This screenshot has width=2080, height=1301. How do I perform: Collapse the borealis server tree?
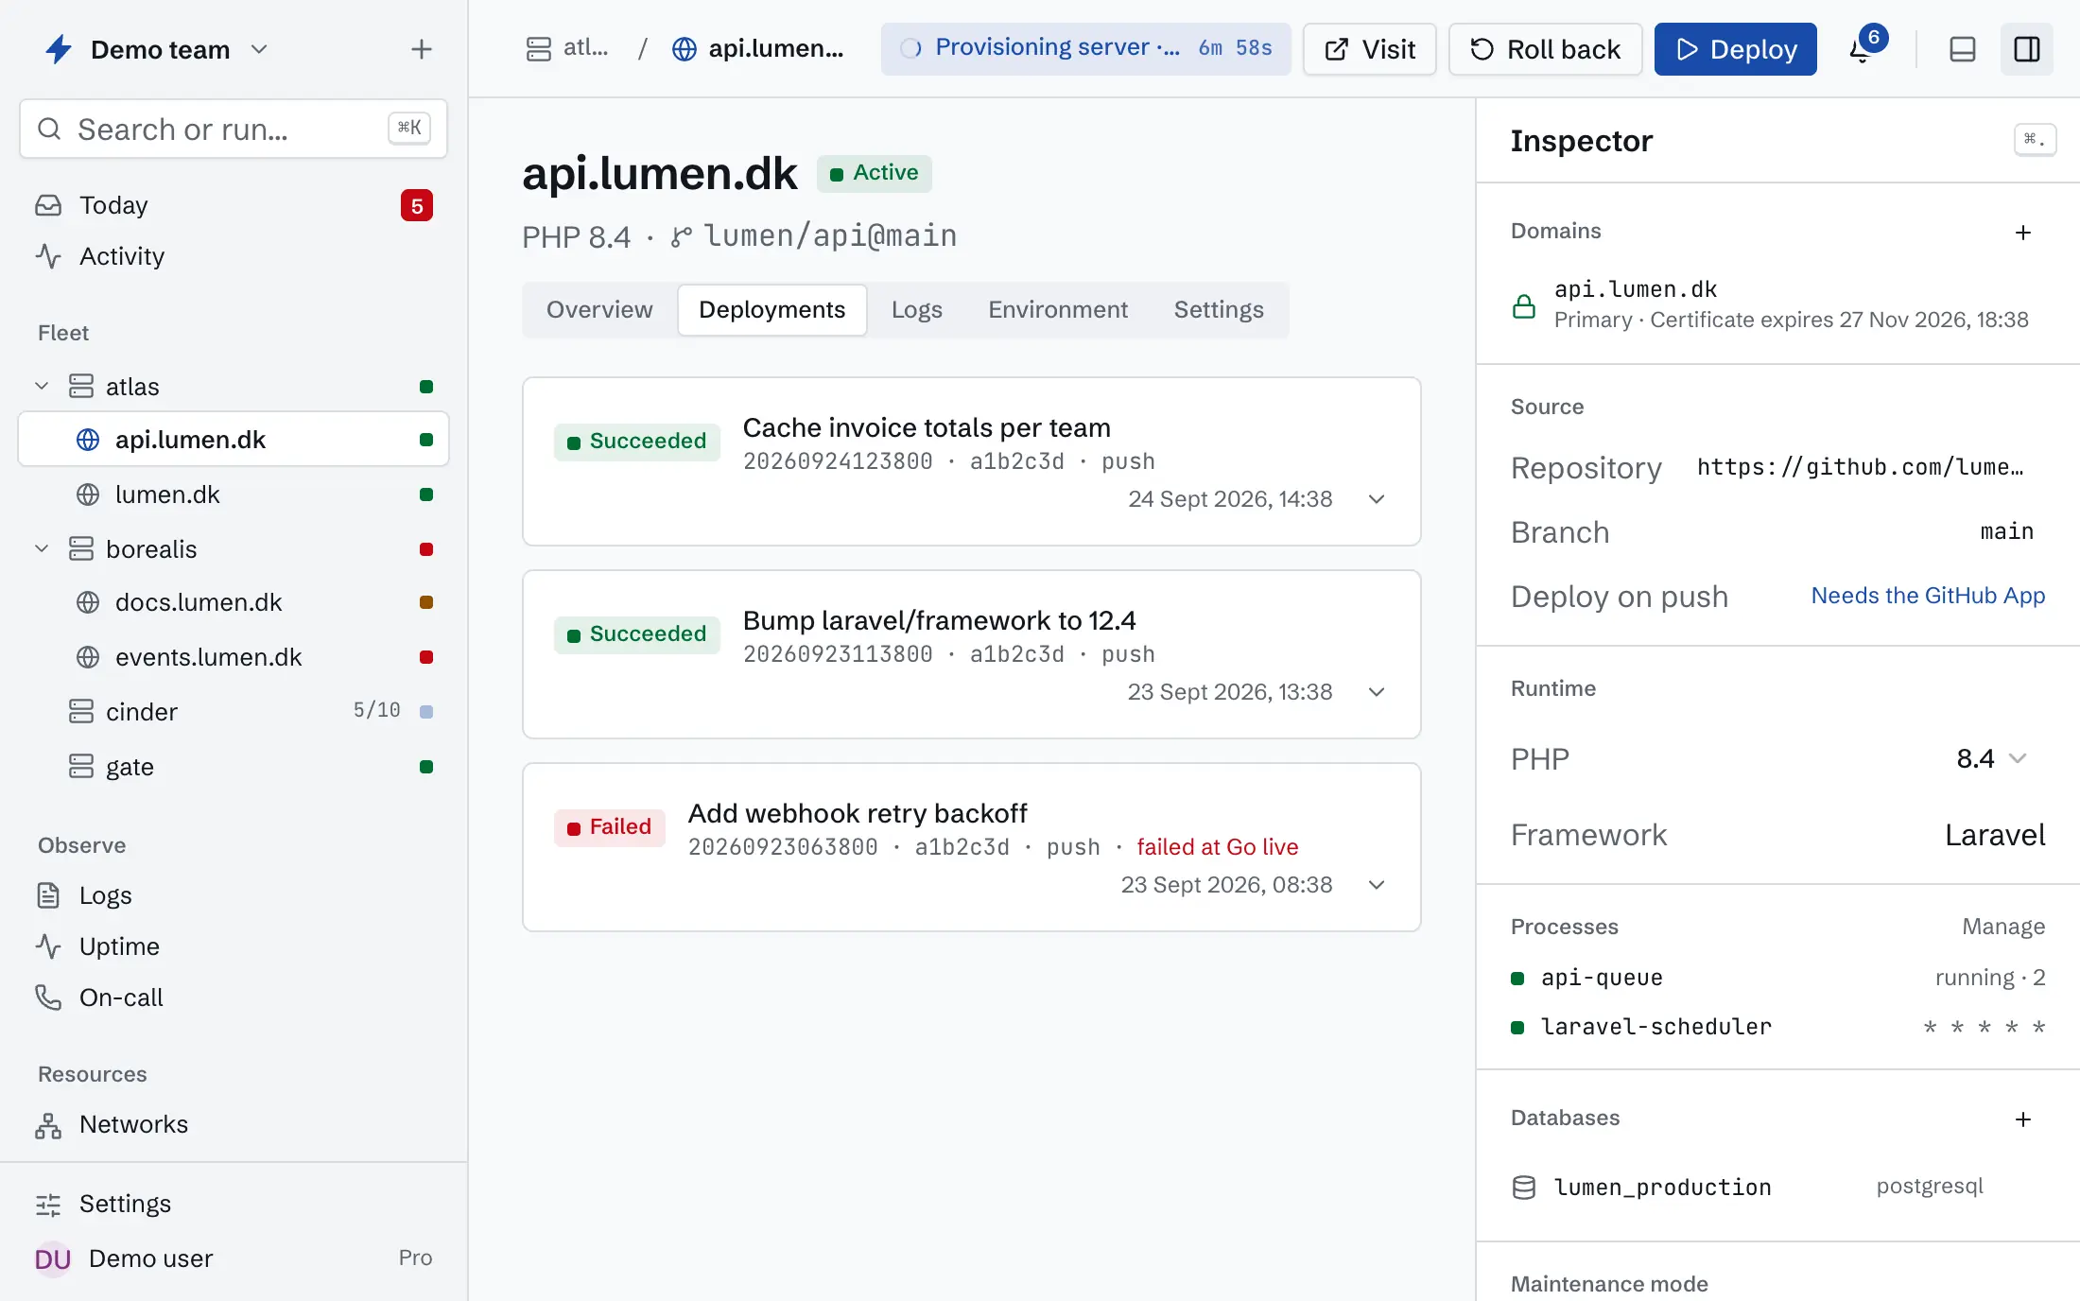(42, 549)
